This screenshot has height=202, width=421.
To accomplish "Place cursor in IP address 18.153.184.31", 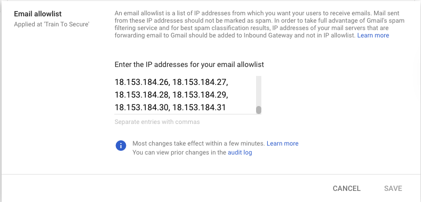I will tap(199, 108).
